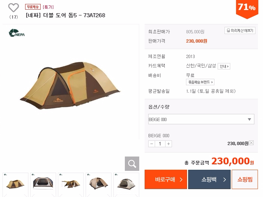
Task: Click 바로구매 buy now button
Action: [x=166, y=179]
